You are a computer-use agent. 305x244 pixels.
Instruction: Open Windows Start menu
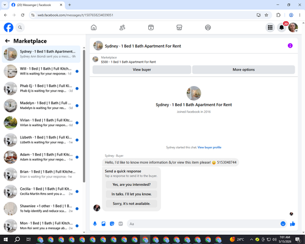click(x=5, y=239)
